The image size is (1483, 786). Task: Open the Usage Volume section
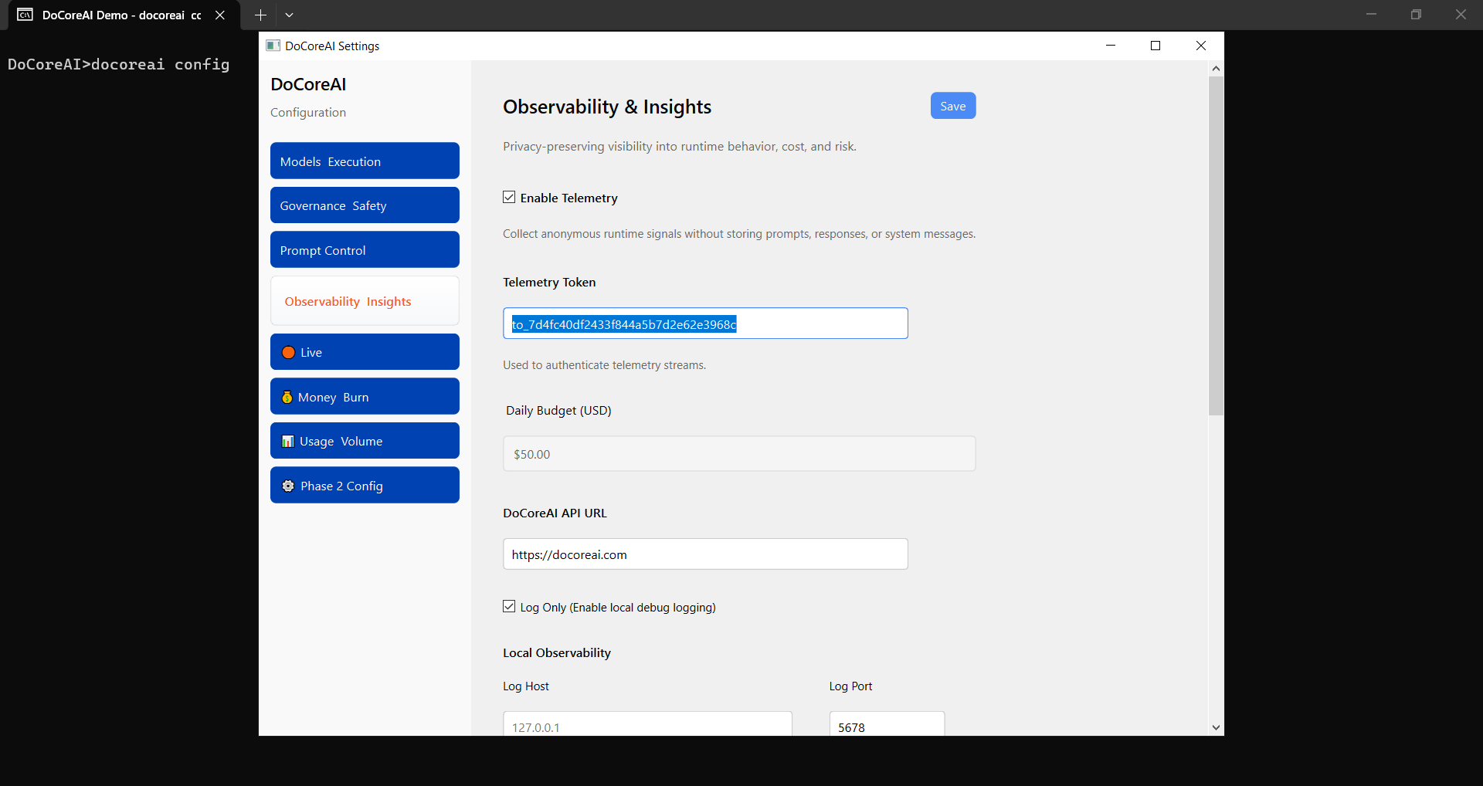(x=365, y=441)
